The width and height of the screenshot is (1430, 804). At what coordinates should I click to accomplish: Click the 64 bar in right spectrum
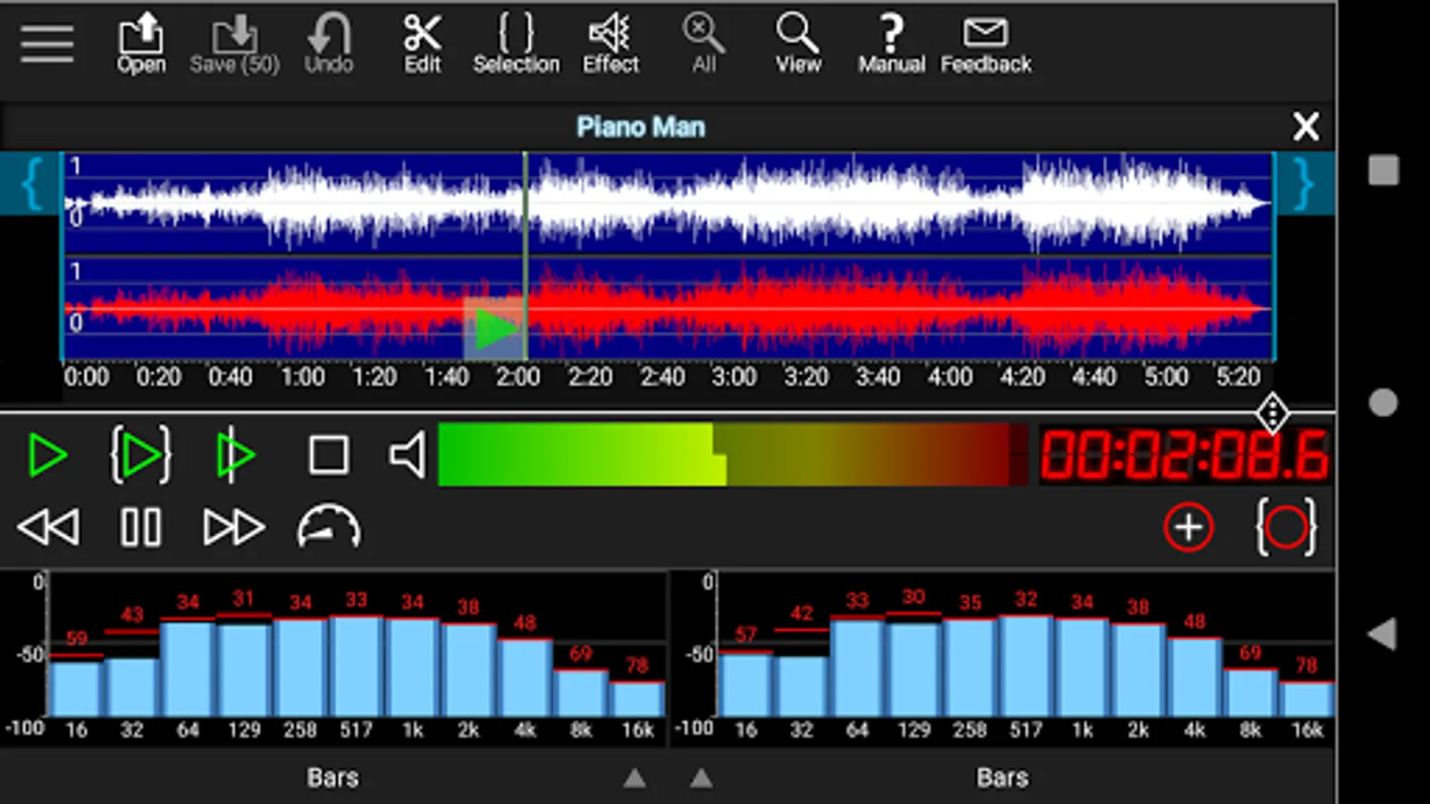[x=857, y=667]
